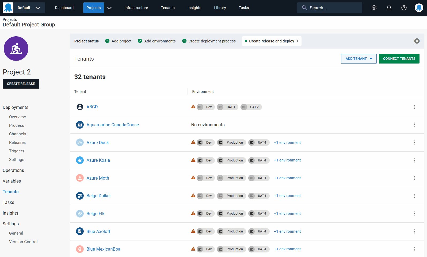Click the ABCD tenant avatar icon
The height and width of the screenshot is (257, 427).
click(80, 107)
